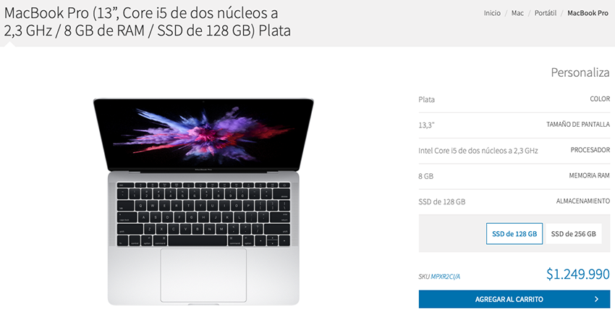615x313 pixels.
Task: Collapse the ALMACENAMIENTO row
Action: pyautogui.click(x=514, y=201)
